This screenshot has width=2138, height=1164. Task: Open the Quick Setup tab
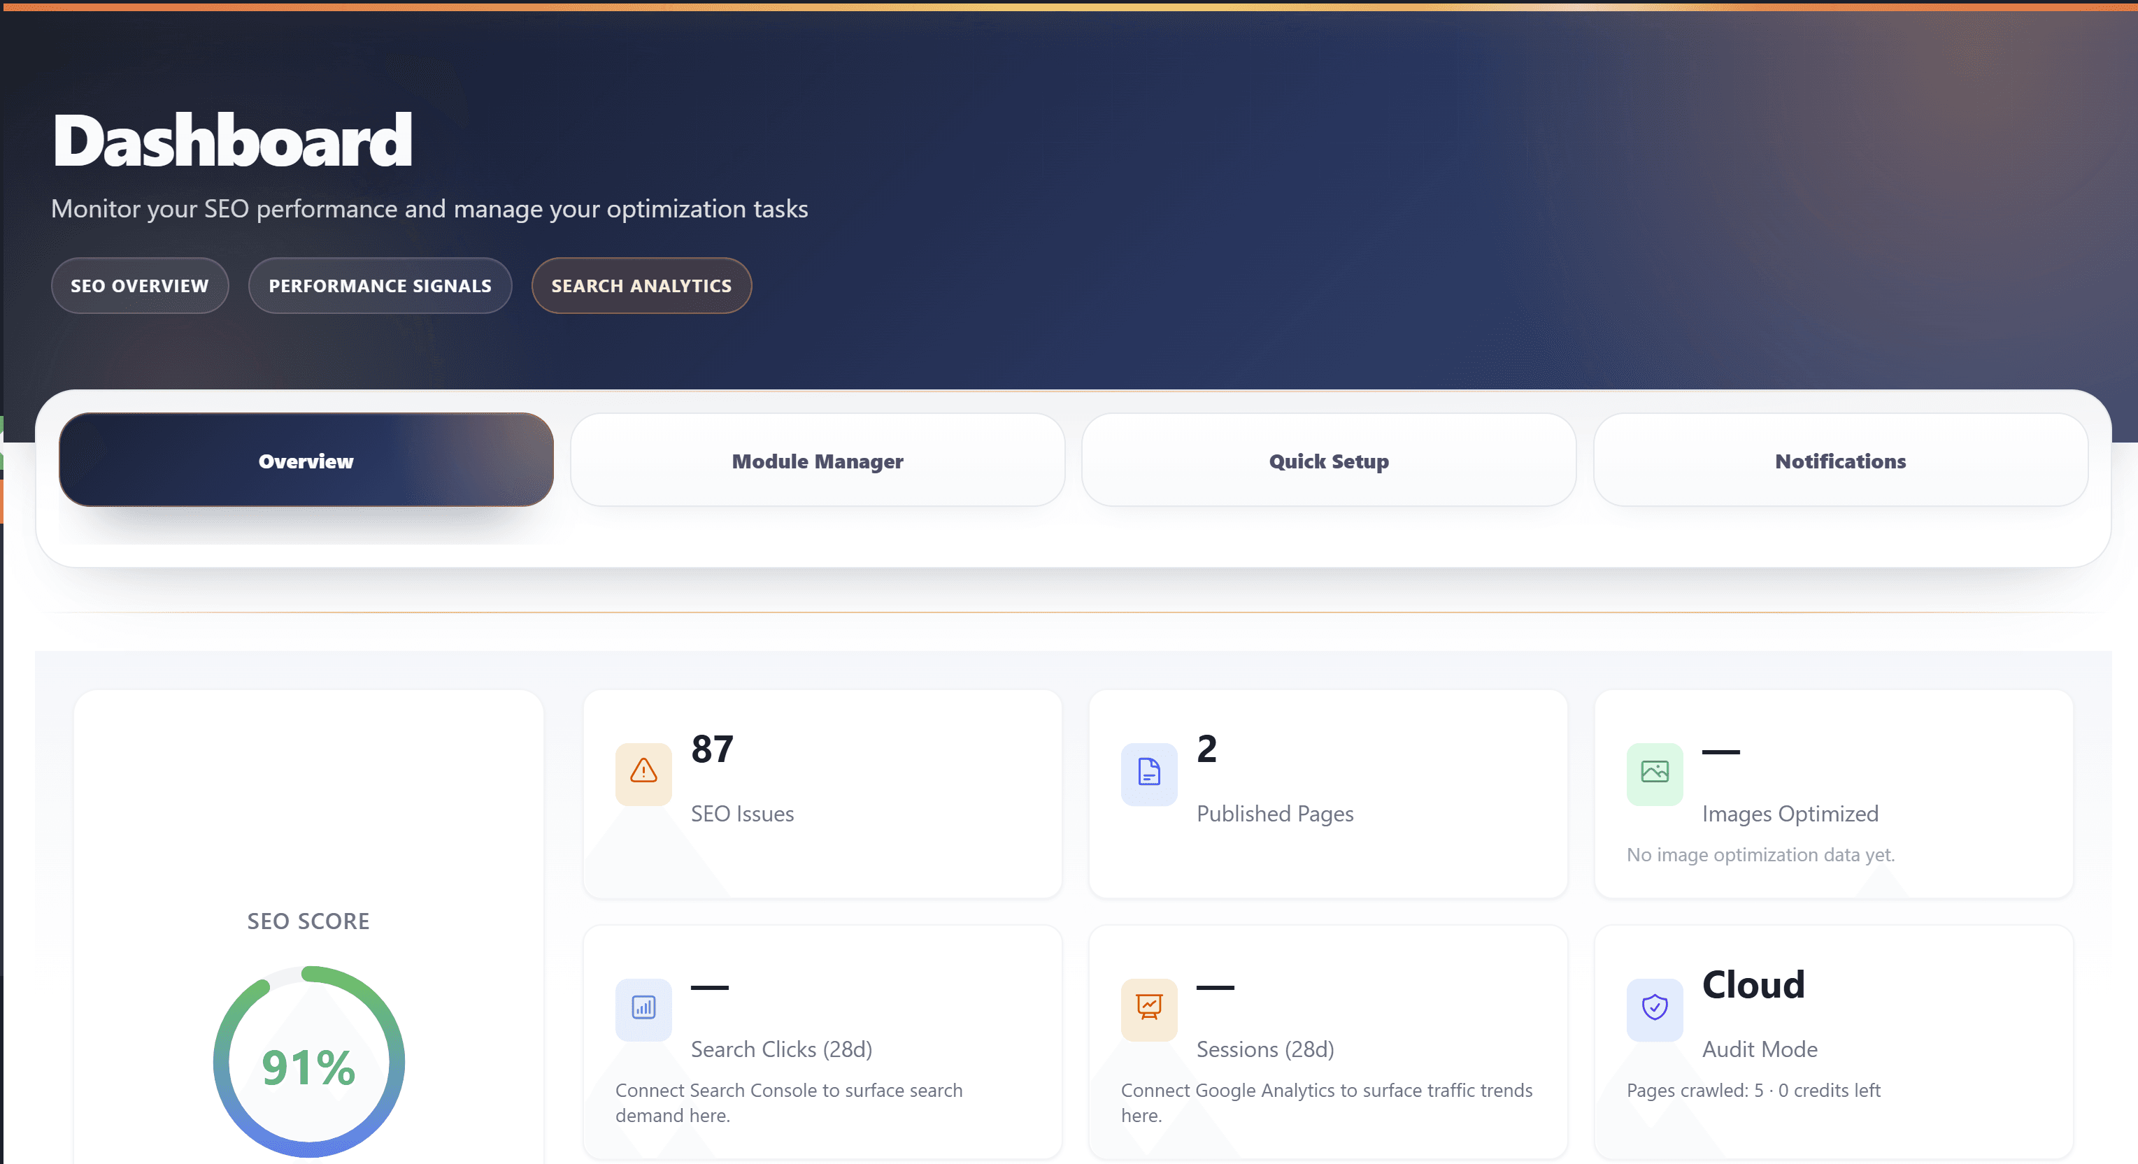(x=1327, y=461)
